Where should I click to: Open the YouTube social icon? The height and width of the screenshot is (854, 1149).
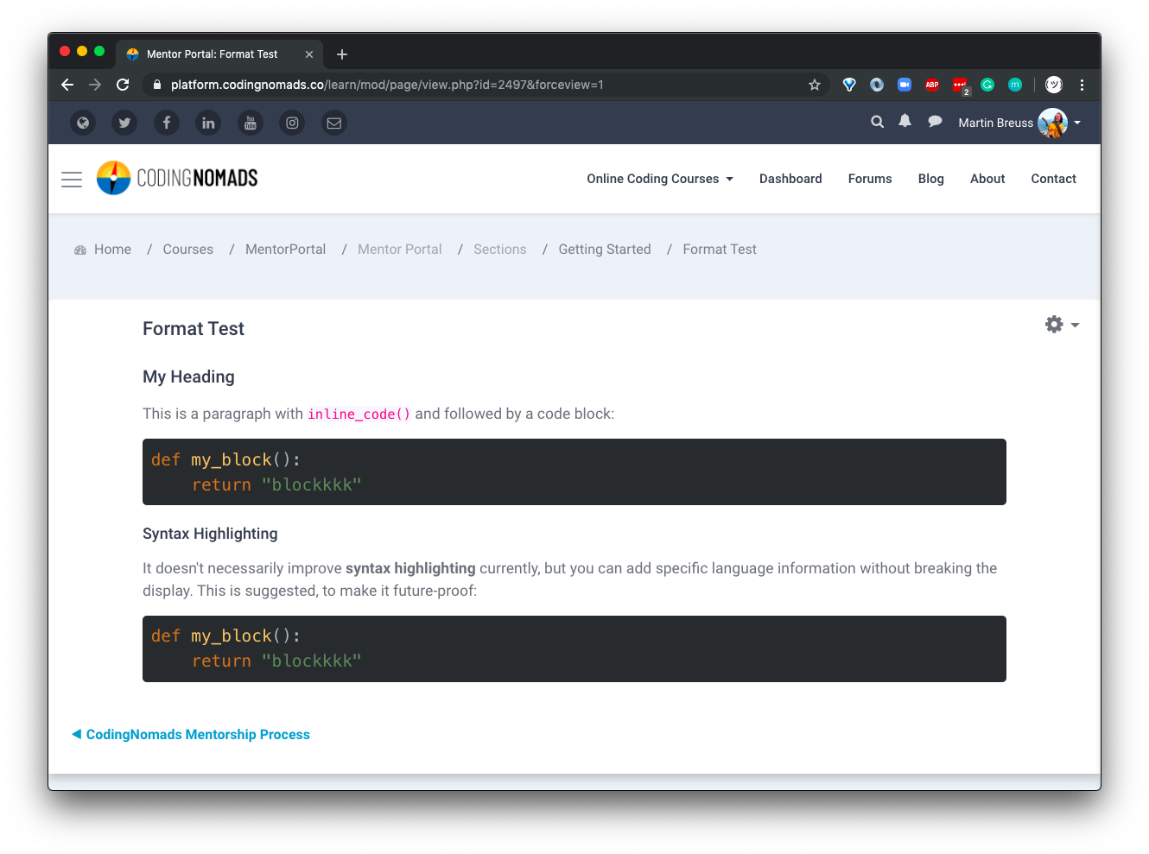(251, 123)
